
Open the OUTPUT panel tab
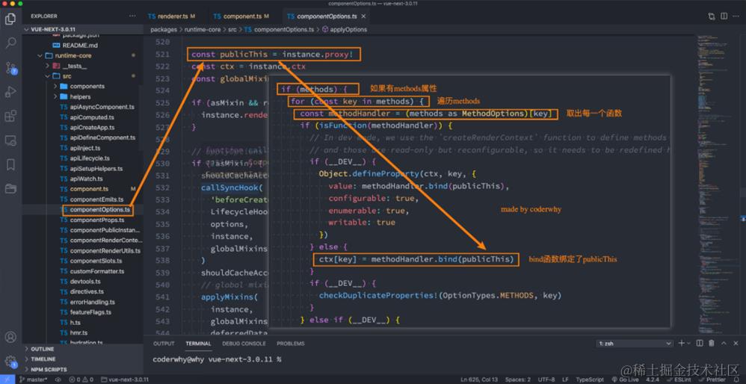[x=164, y=344]
